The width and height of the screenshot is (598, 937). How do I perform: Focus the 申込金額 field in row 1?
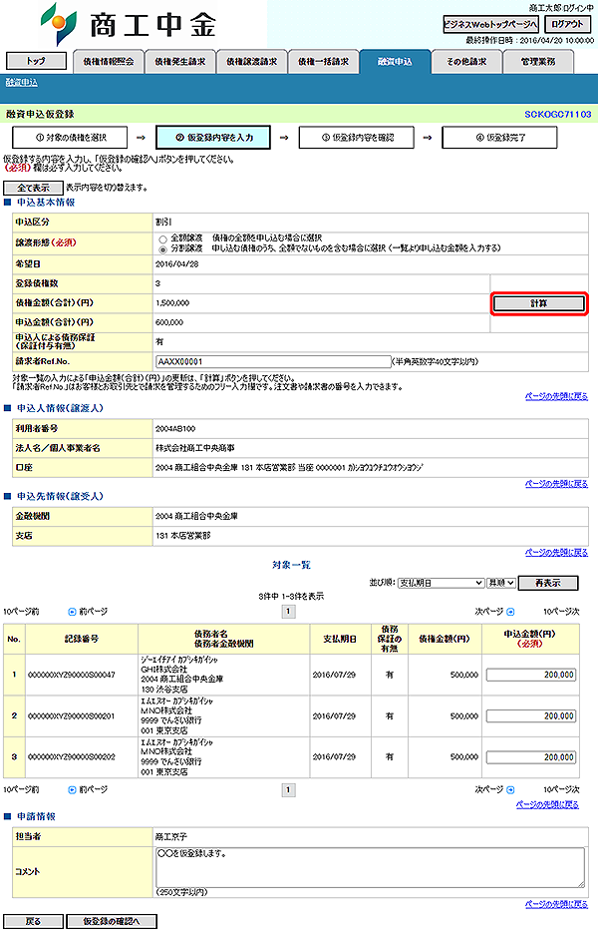pos(531,675)
